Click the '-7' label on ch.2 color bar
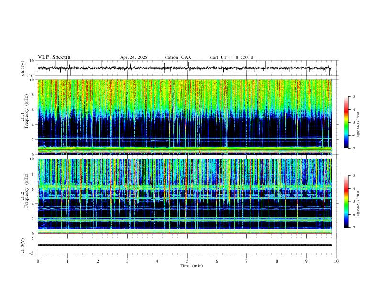Image resolution: width=379 pixels, height=293 pixels. coord(353,228)
